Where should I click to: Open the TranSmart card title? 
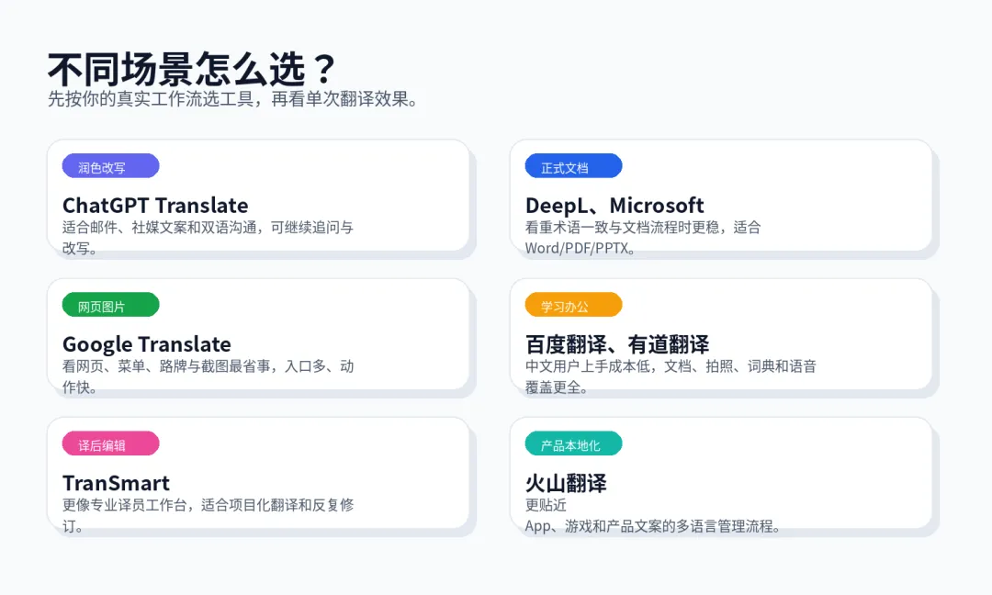tap(117, 483)
